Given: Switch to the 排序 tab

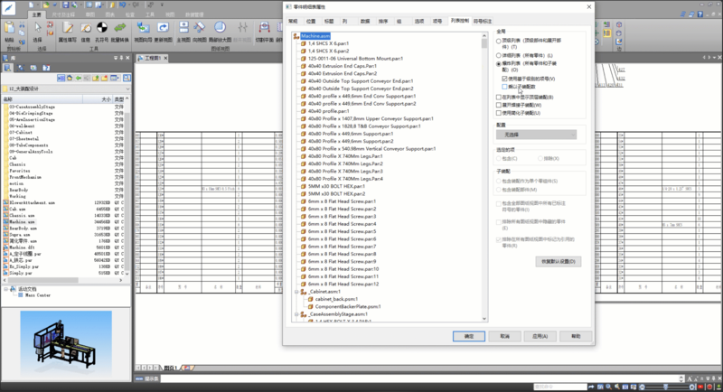Looking at the screenshot, I should point(383,21).
